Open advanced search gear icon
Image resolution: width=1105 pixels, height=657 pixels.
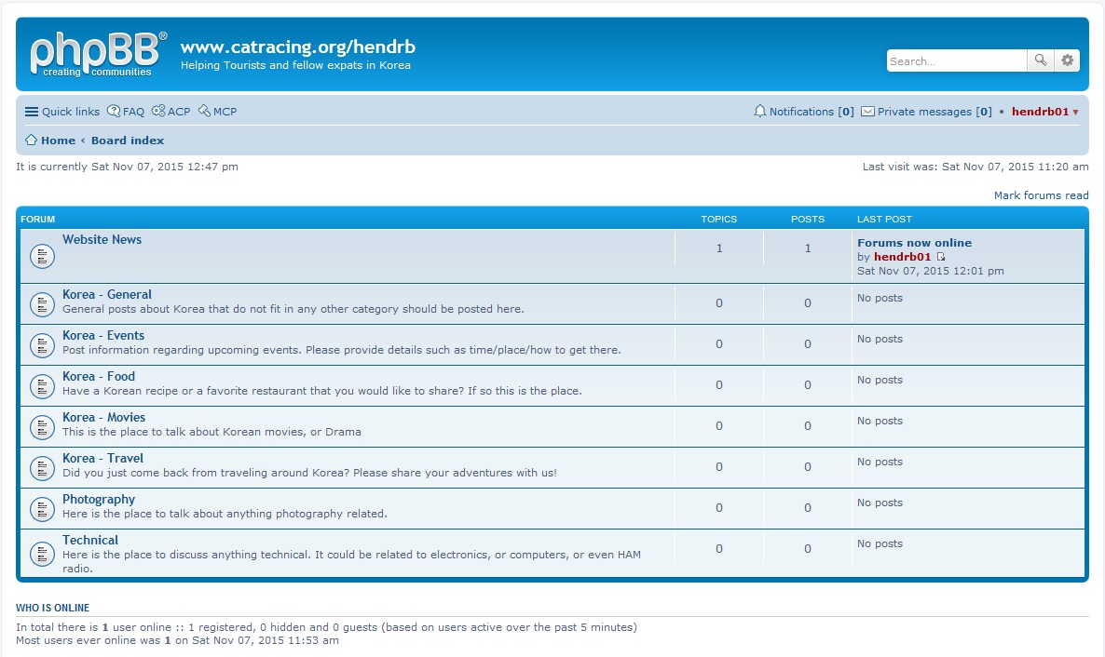pyautogui.click(x=1067, y=60)
